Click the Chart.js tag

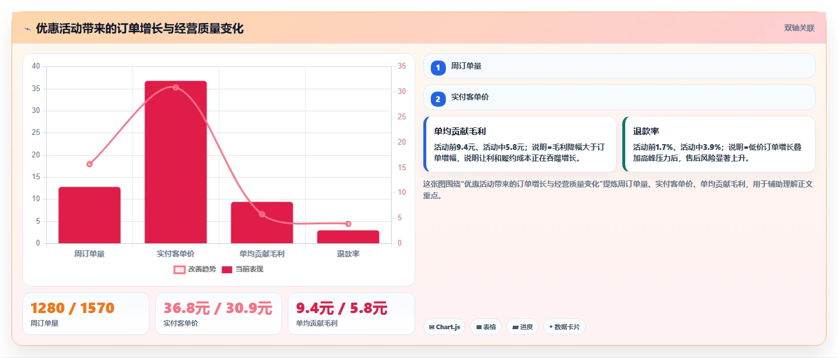pyautogui.click(x=444, y=327)
